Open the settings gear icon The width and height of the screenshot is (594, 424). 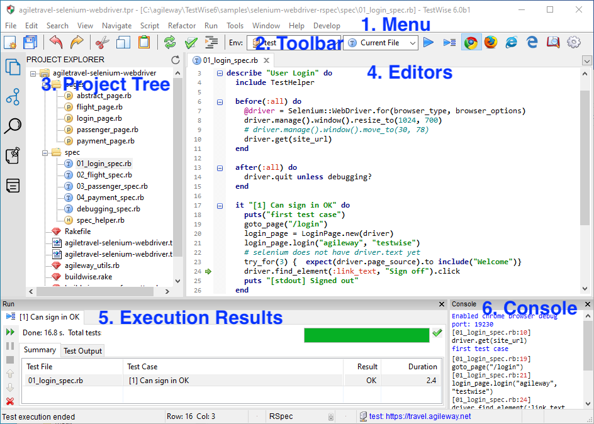coord(573,42)
